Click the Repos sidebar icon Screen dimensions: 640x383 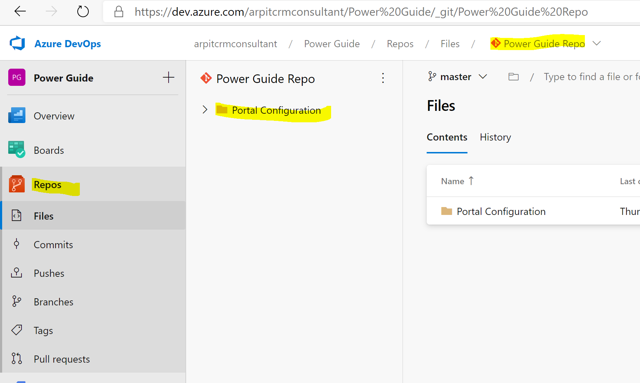pyautogui.click(x=17, y=184)
